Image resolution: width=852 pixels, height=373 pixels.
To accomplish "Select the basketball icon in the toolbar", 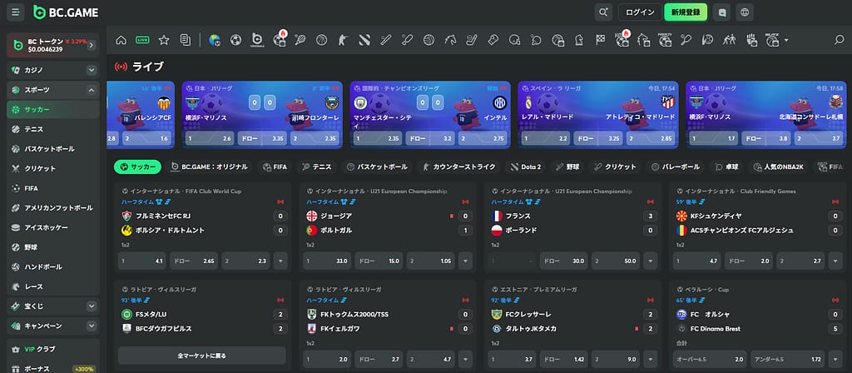I will click(x=322, y=40).
